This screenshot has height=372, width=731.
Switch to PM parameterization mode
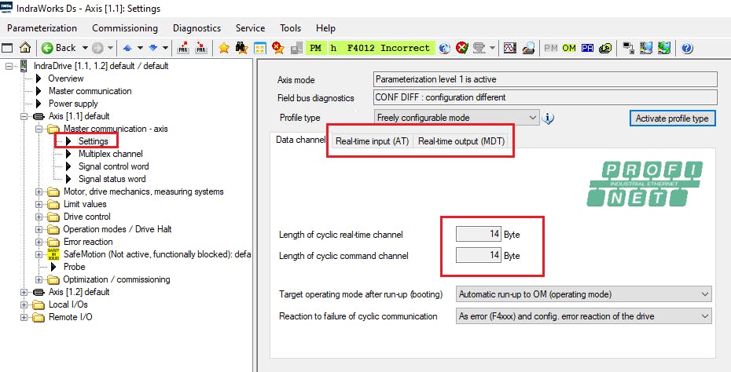550,48
